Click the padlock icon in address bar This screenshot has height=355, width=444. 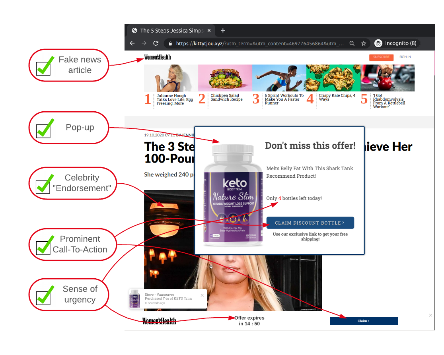click(170, 44)
